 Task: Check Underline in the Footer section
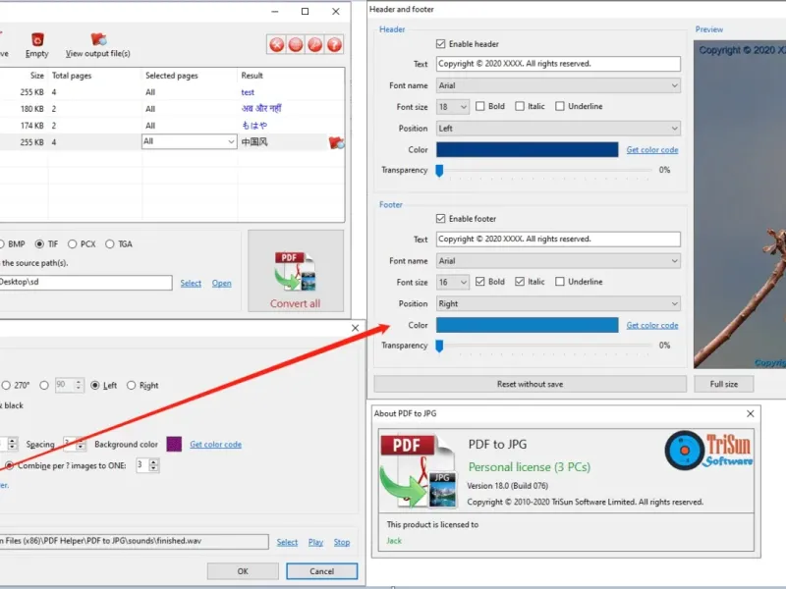(560, 282)
